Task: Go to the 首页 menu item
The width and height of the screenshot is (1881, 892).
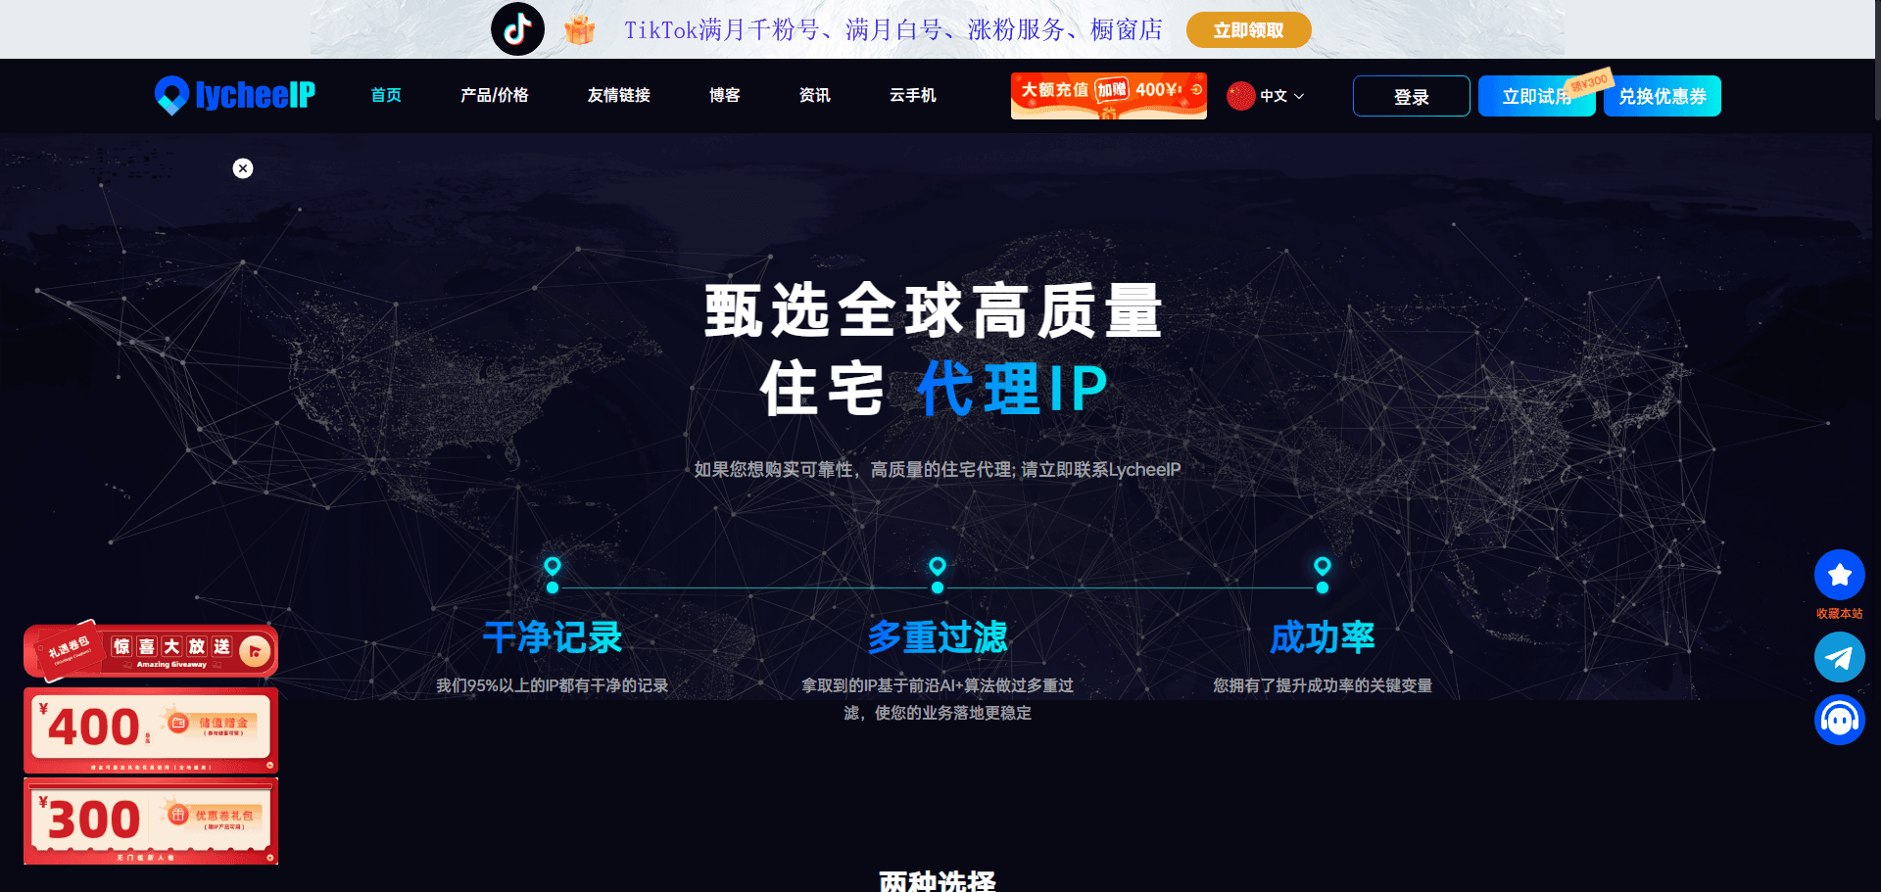Action: [x=386, y=95]
